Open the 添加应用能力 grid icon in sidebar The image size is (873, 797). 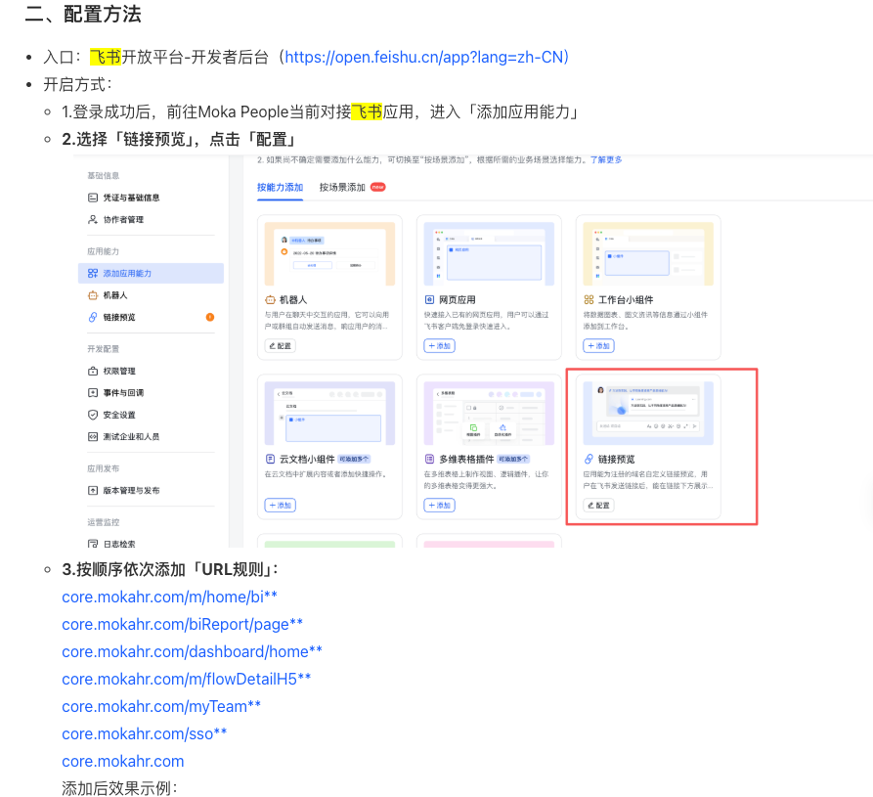93,274
